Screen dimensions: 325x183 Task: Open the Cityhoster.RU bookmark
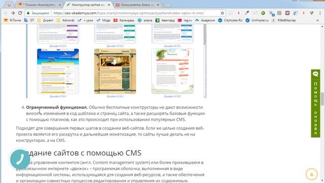point(230,20)
